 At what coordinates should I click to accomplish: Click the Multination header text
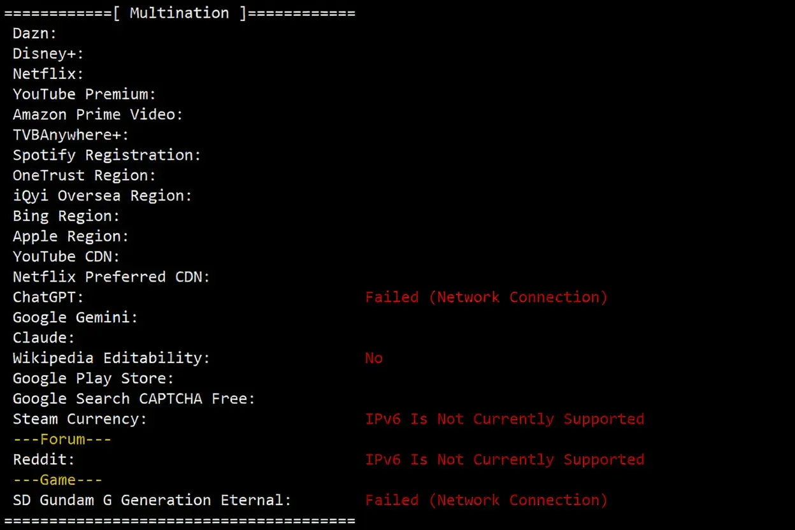pos(179,13)
